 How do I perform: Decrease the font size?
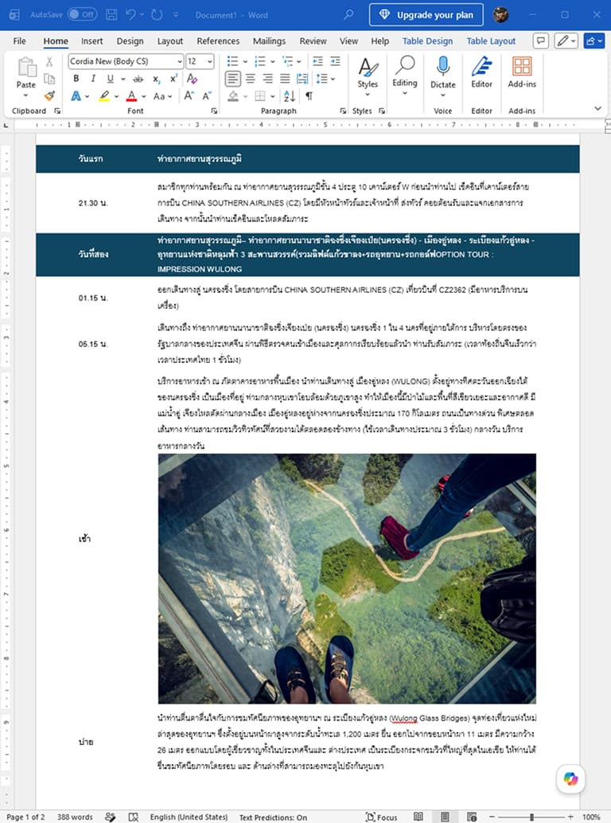pos(207,96)
